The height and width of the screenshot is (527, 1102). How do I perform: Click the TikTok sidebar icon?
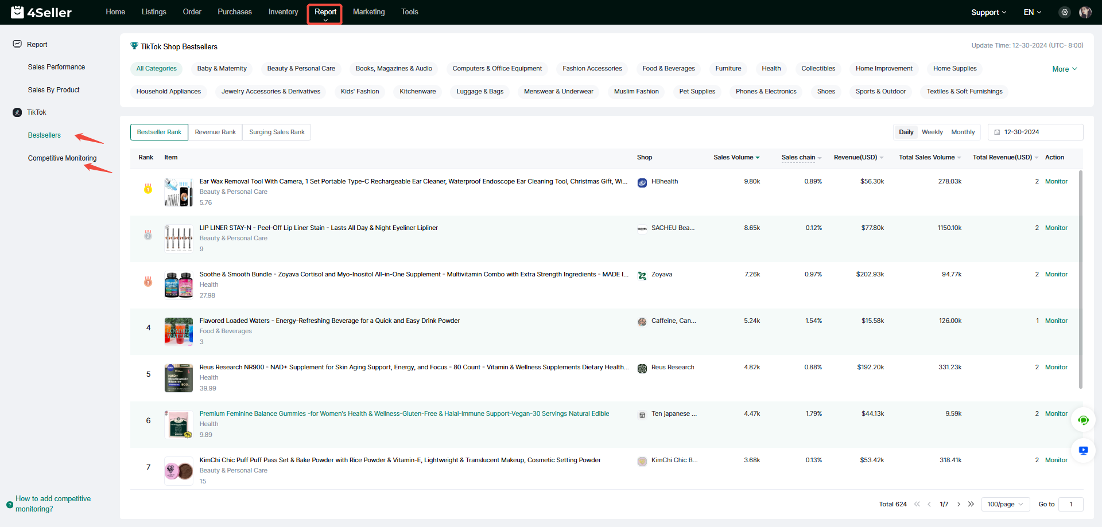pos(17,112)
